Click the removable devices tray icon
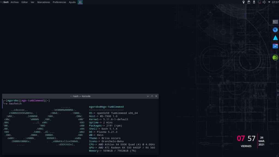 coord(254,2)
